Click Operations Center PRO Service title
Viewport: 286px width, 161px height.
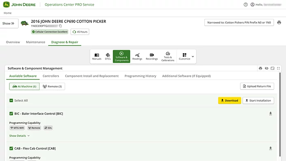coord(69,4)
